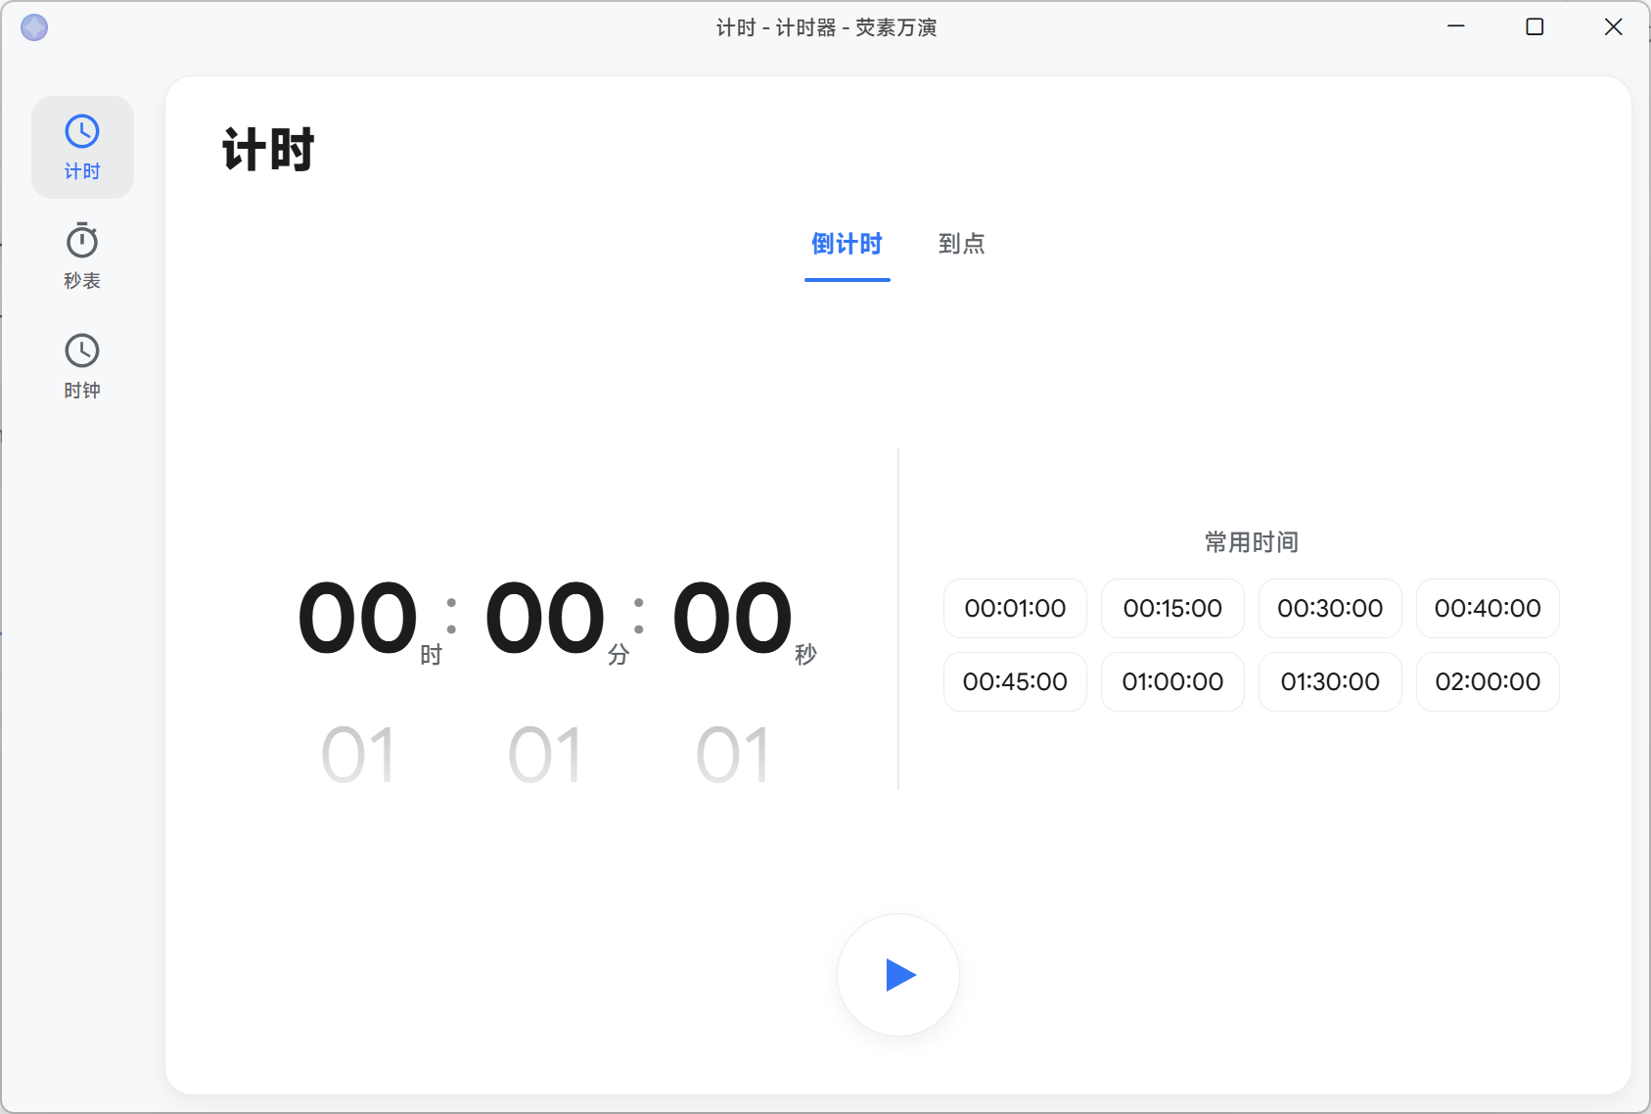Select the 00:45:00 preset time
The image size is (1651, 1114).
coord(1015,681)
